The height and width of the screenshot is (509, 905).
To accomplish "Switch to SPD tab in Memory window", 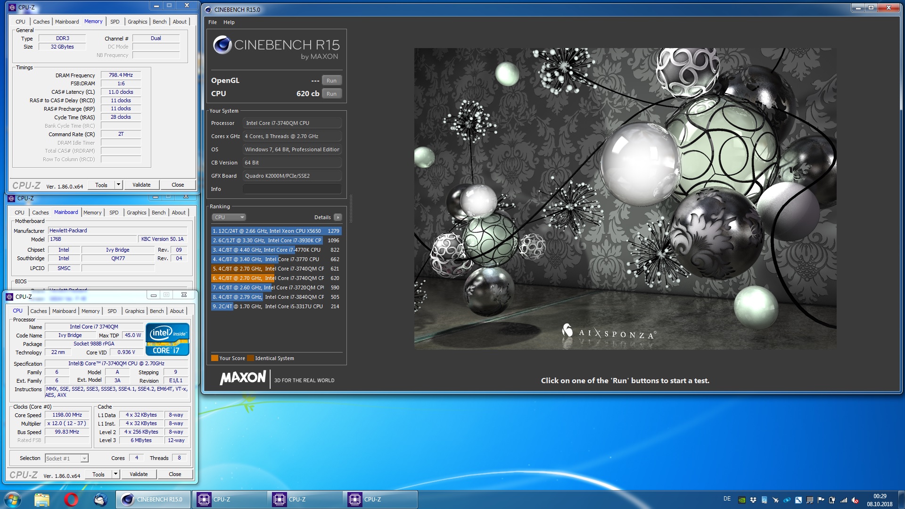I will pyautogui.click(x=115, y=22).
